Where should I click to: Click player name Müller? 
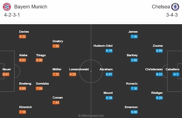tap(57, 69)
